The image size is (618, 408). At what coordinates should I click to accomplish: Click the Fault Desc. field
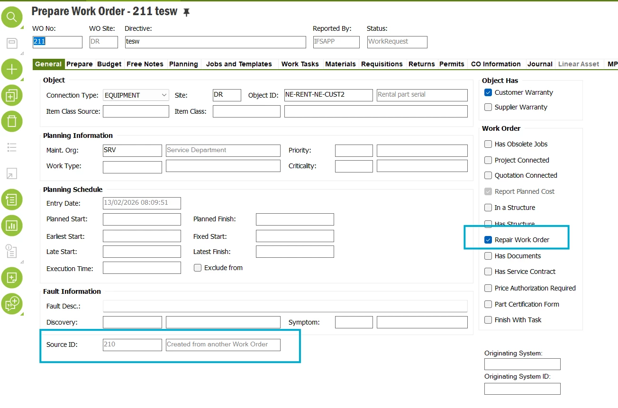point(285,306)
